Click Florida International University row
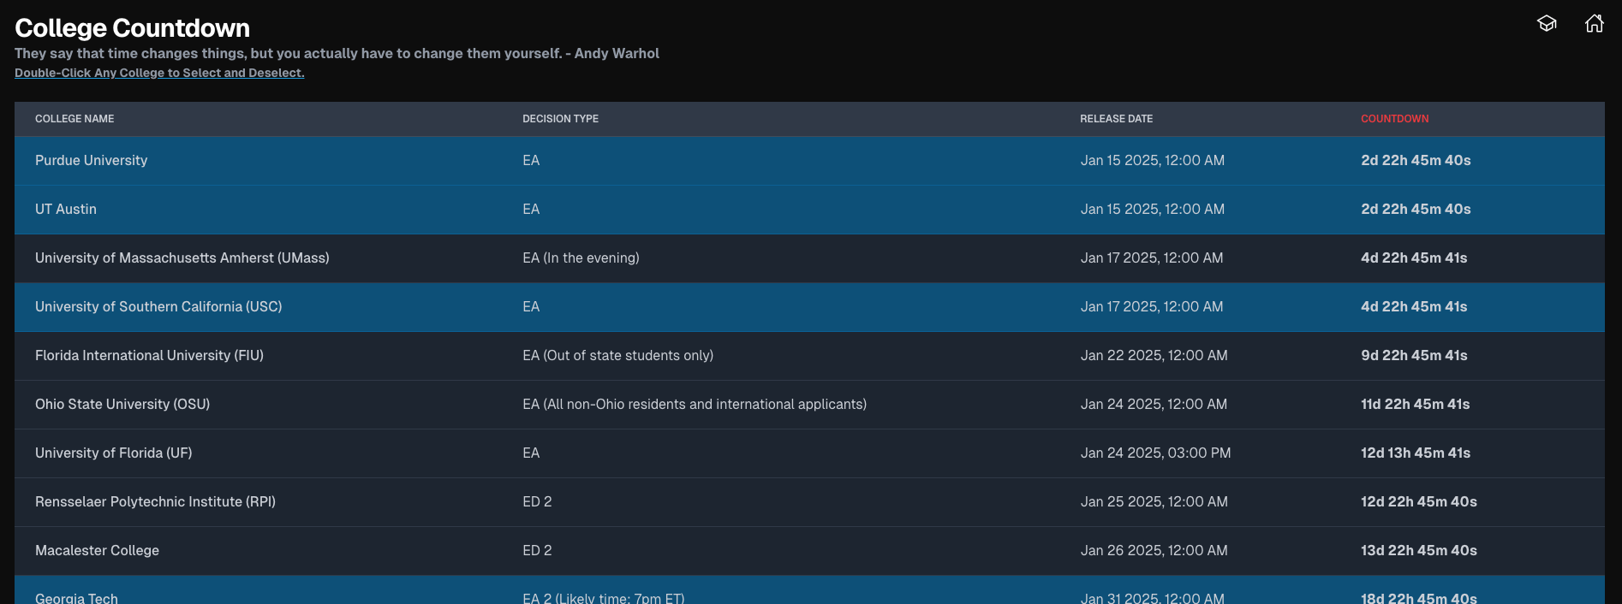This screenshot has width=1622, height=604. pos(149,356)
